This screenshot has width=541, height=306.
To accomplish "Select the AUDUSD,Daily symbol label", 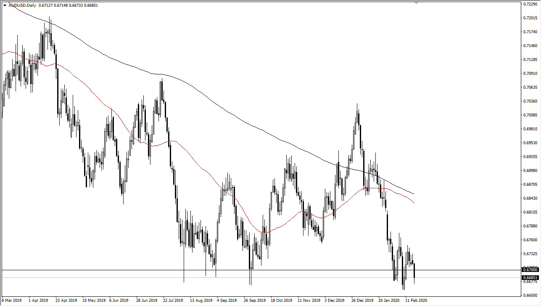I will (23, 5).
